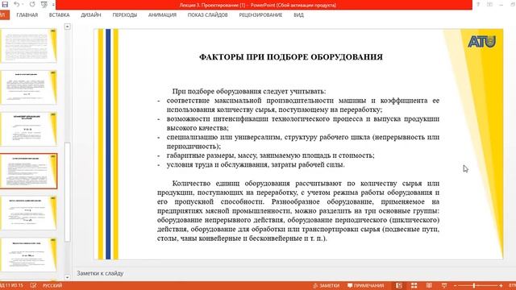Click the ATU logo on slide
516x290 pixels.
(x=482, y=42)
